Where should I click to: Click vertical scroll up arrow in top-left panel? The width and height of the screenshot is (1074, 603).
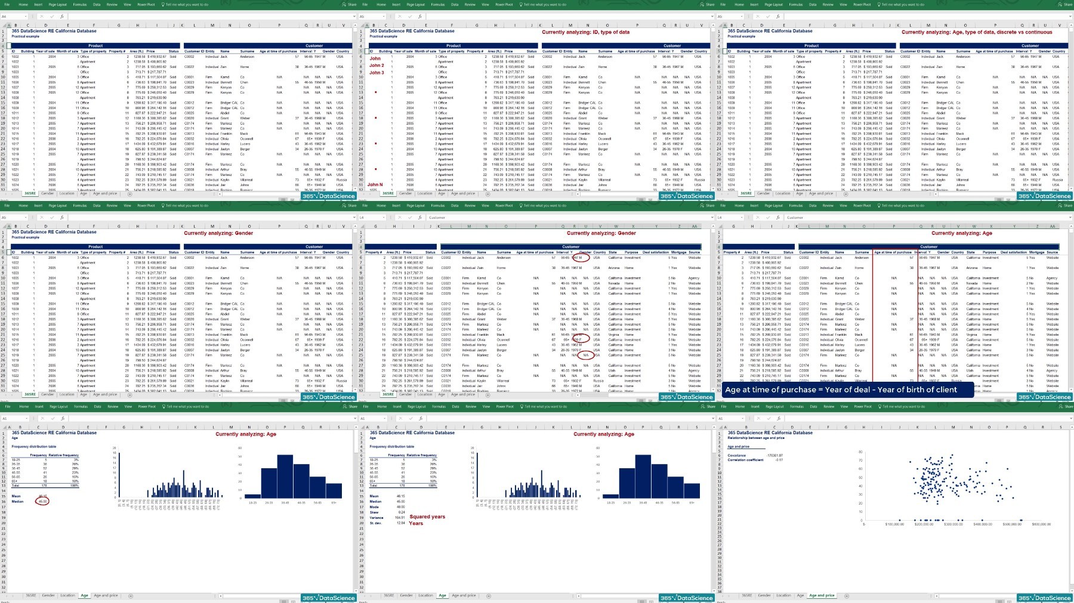[x=355, y=25]
